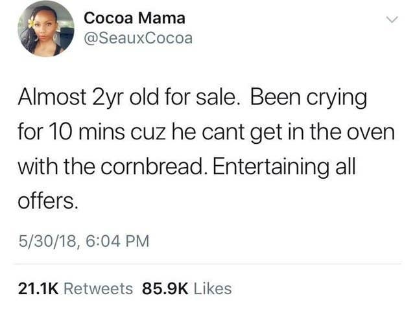This screenshot has width=415, height=311.
Task: Click the flower in the avatar photo
Action: tap(32, 23)
